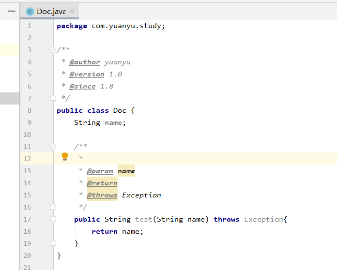Click line number 20 in the gutter

coord(27,255)
